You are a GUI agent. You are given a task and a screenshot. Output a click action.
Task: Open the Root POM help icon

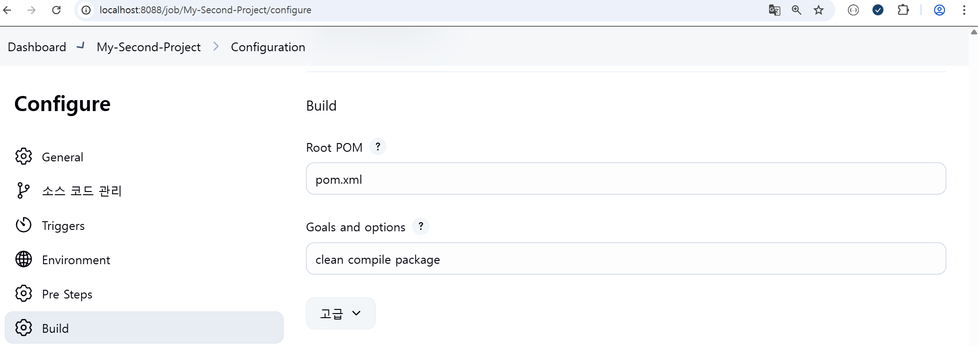click(x=378, y=147)
